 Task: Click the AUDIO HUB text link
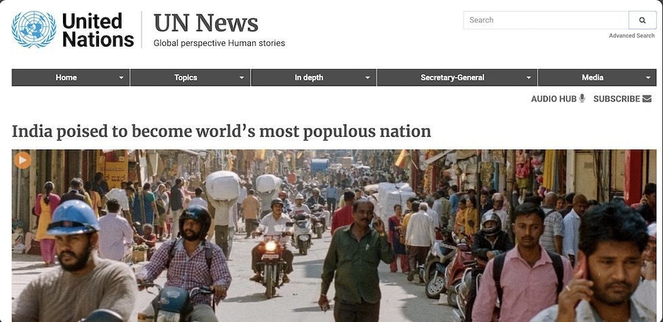[x=553, y=99]
